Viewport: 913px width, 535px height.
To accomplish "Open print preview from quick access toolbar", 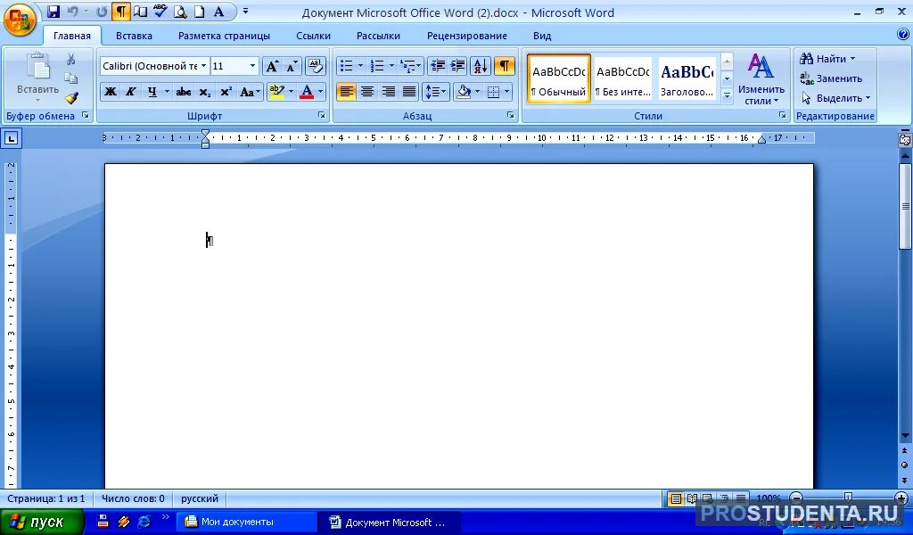I will [180, 12].
